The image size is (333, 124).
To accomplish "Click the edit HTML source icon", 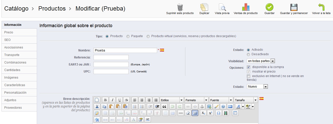I will click(x=230, y=106).
